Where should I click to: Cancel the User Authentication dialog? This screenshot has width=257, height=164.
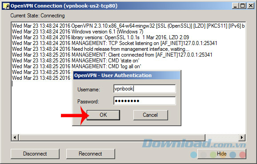[x=150, y=115]
